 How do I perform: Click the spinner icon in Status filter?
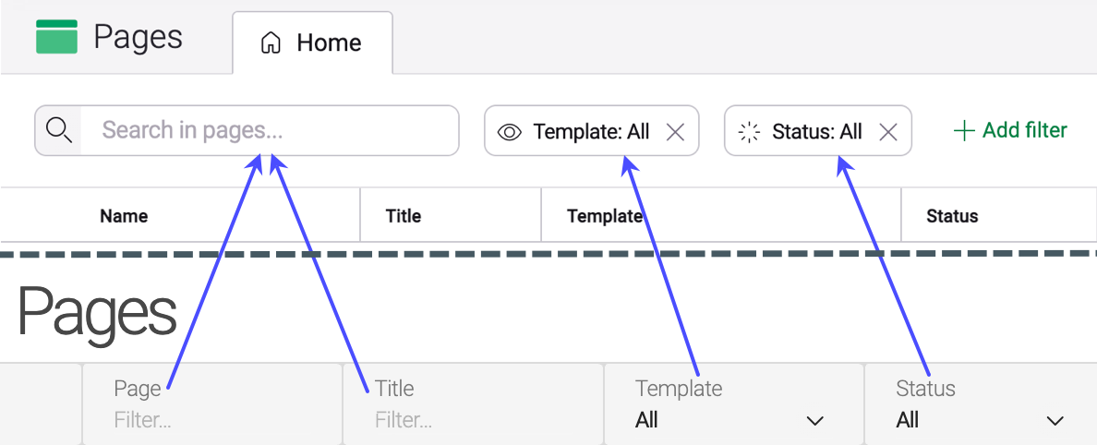tap(749, 132)
